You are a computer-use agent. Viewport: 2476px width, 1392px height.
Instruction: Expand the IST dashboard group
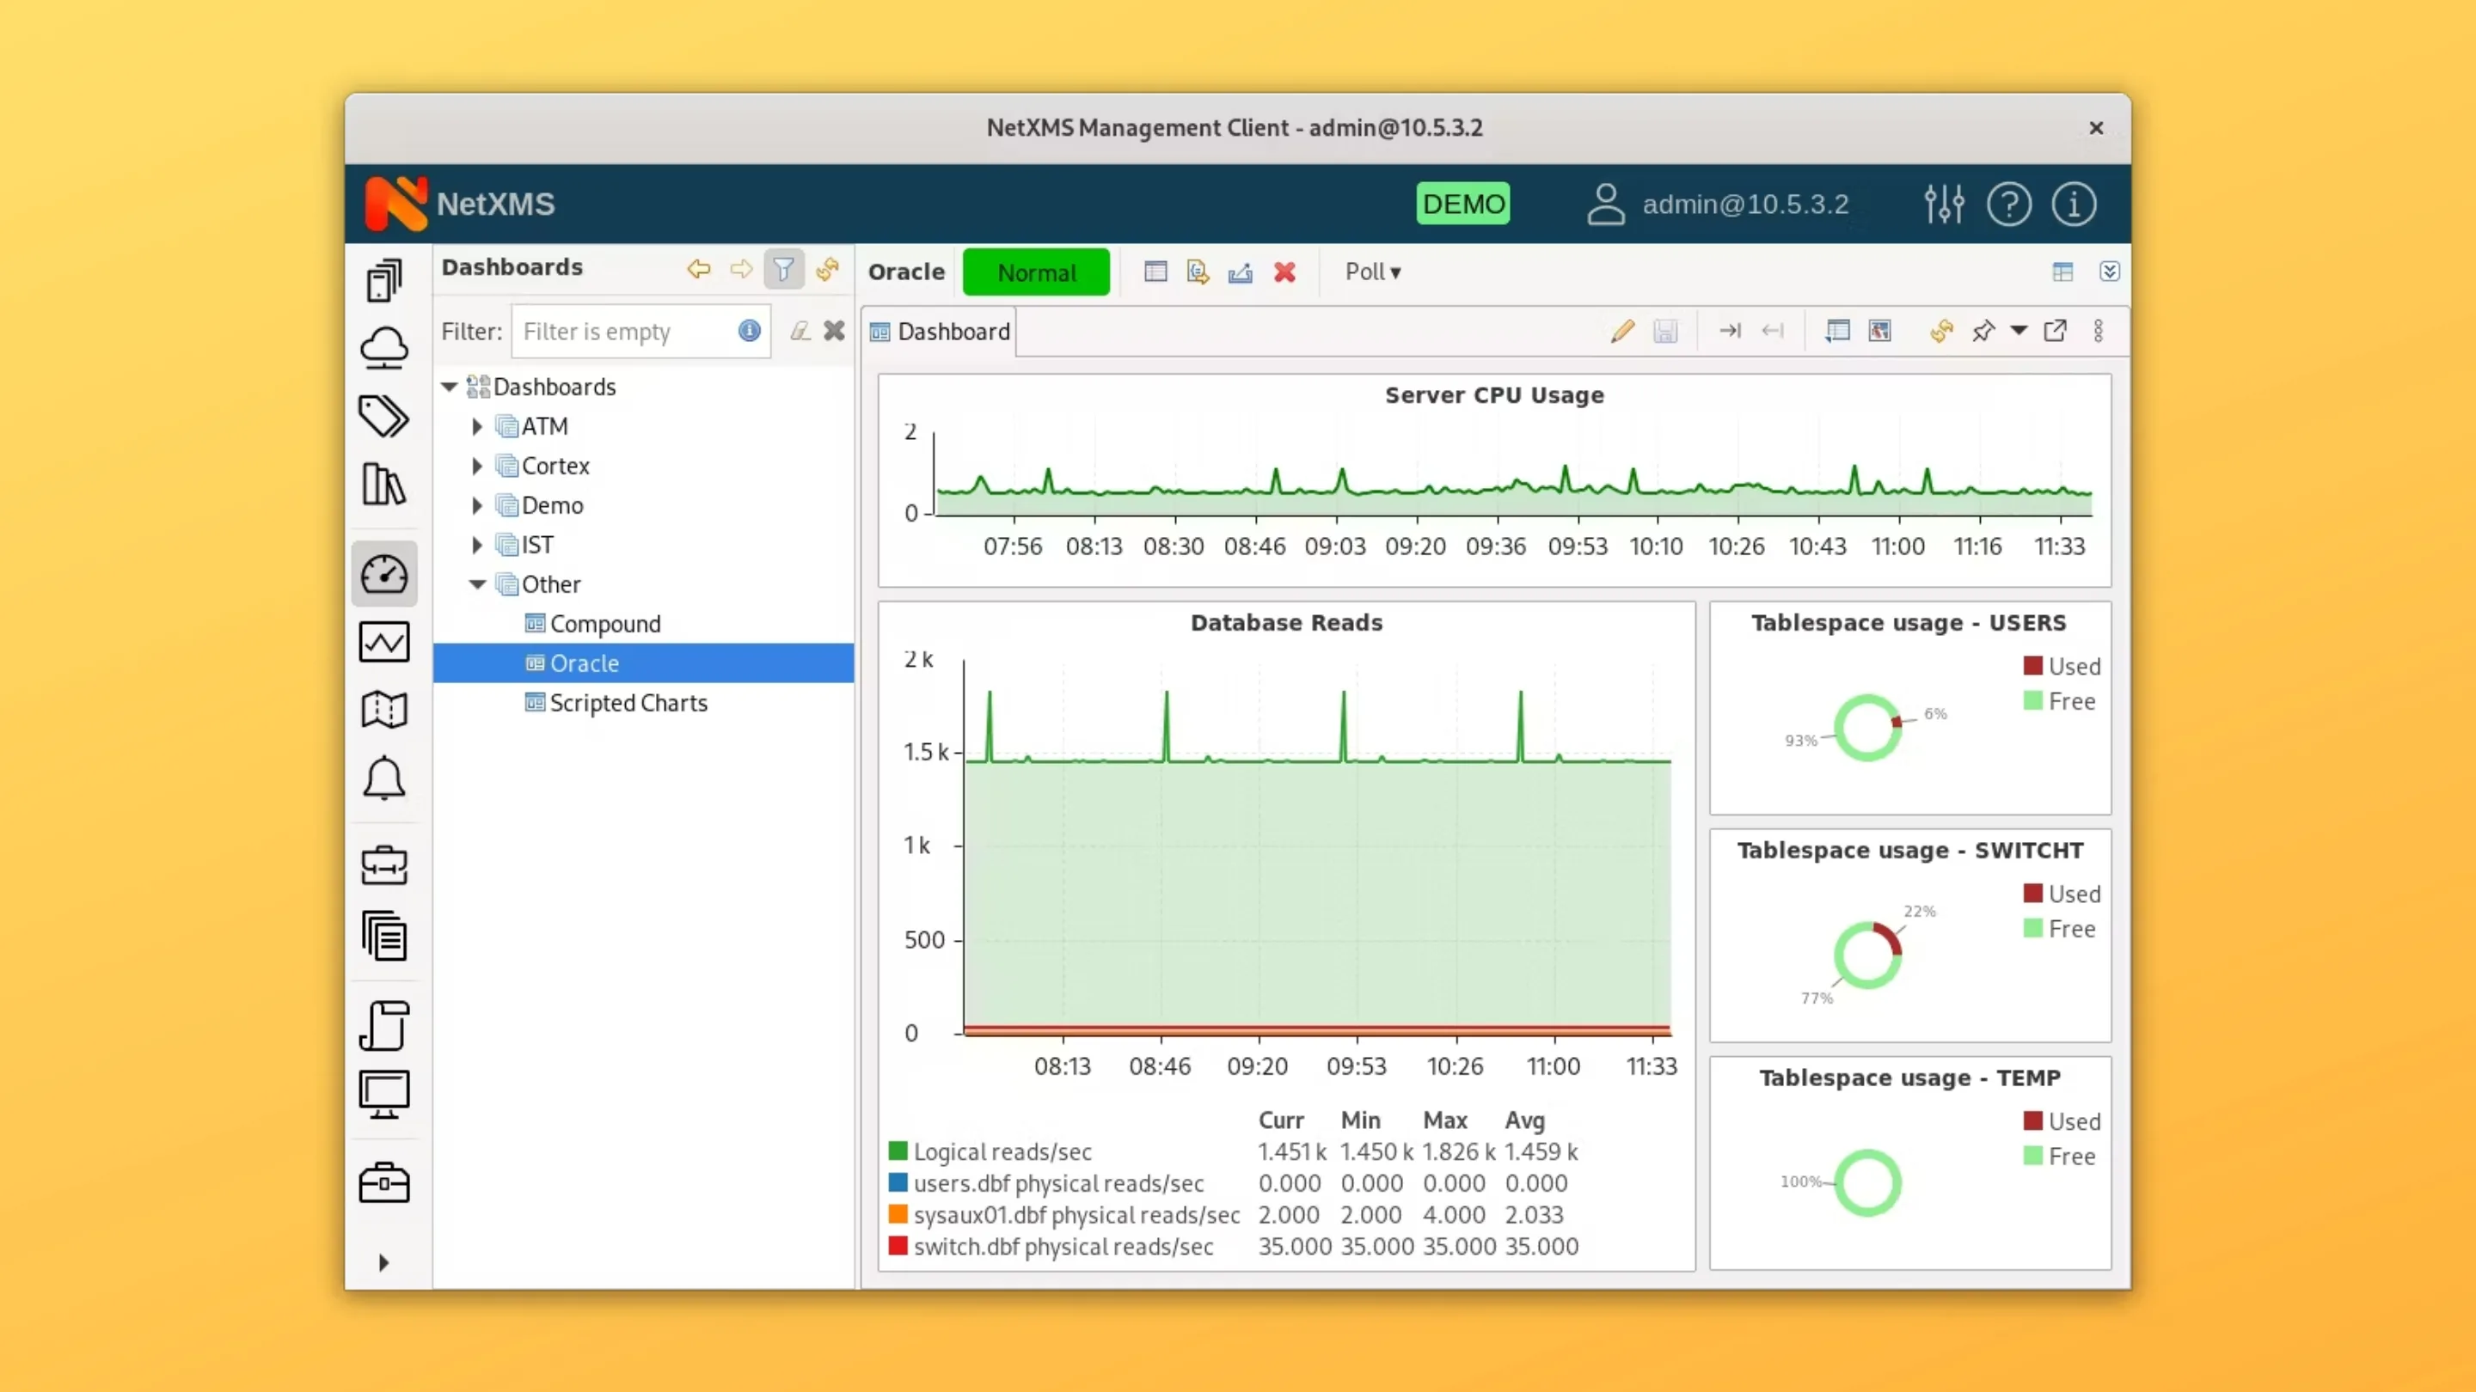478,545
